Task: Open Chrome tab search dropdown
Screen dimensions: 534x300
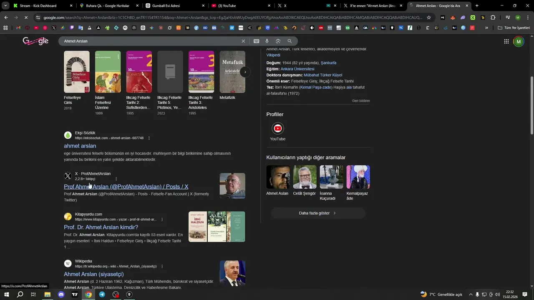Action: coord(5,5)
